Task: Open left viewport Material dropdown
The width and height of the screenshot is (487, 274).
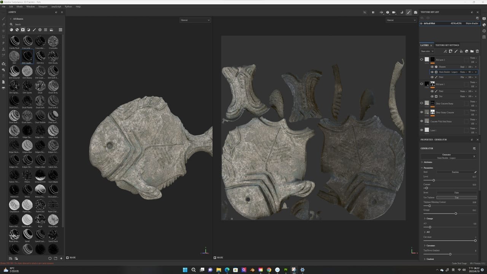Action: coord(195,20)
